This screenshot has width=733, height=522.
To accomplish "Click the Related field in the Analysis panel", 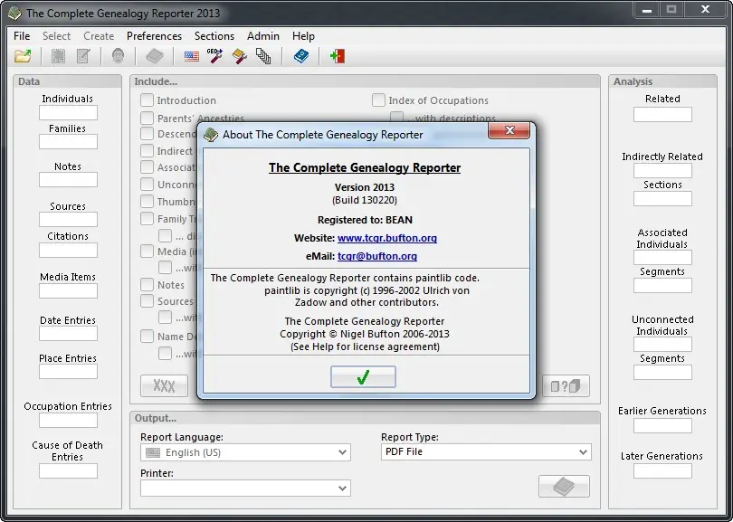I will click(x=662, y=115).
